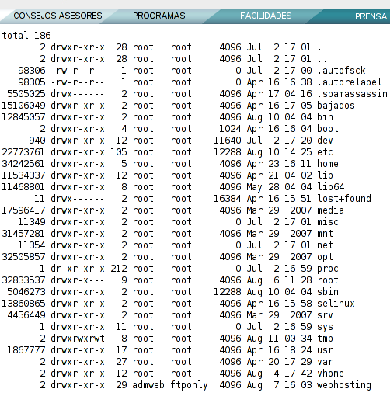Click the 'total 186' line
Image resolution: width=390 pixels, height=410 pixels.
(26, 35)
